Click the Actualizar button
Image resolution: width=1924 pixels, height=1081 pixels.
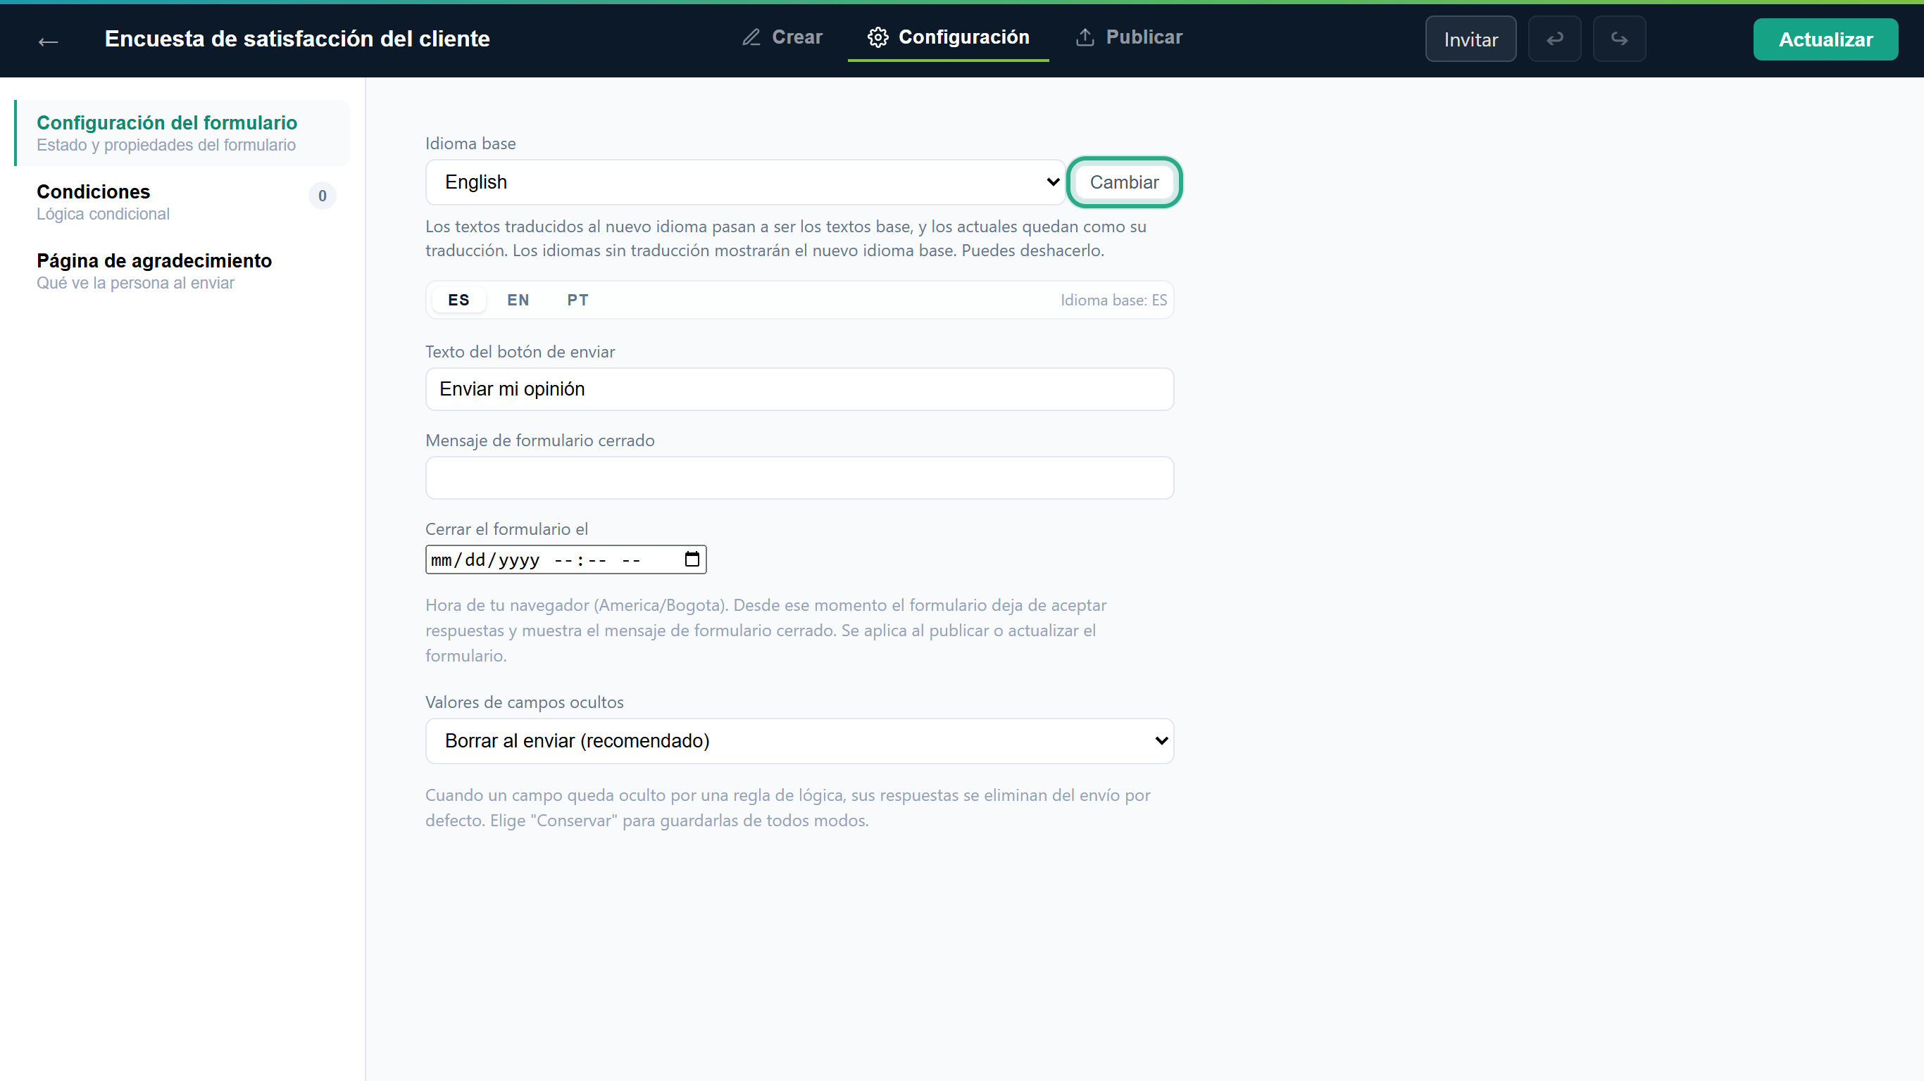click(1825, 39)
